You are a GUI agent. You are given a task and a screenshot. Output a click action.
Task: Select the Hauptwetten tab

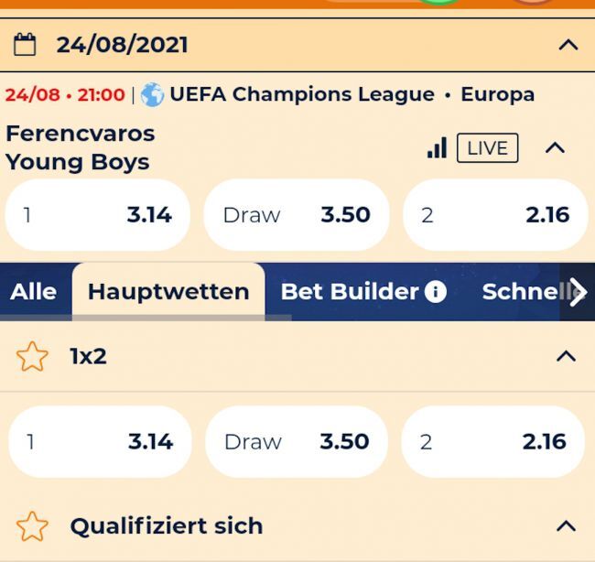[x=168, y=292]
